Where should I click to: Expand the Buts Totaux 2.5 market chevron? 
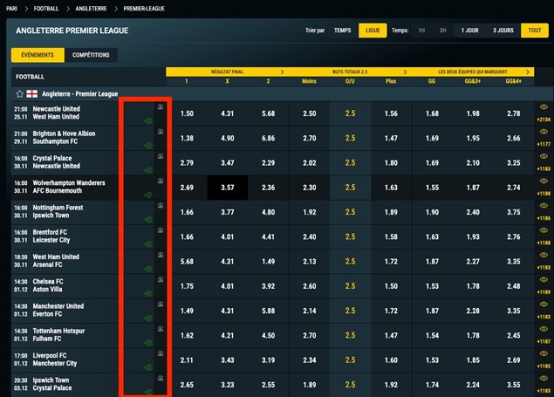(405, 72)
